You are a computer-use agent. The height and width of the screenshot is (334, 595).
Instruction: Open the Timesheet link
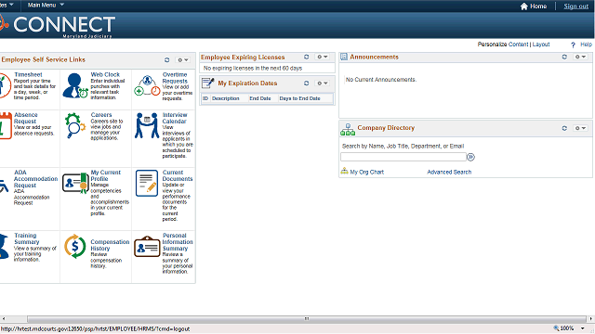click(x=28, y=74)
